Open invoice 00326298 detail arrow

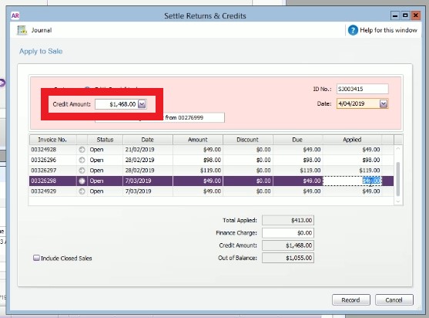coord(82,181)
